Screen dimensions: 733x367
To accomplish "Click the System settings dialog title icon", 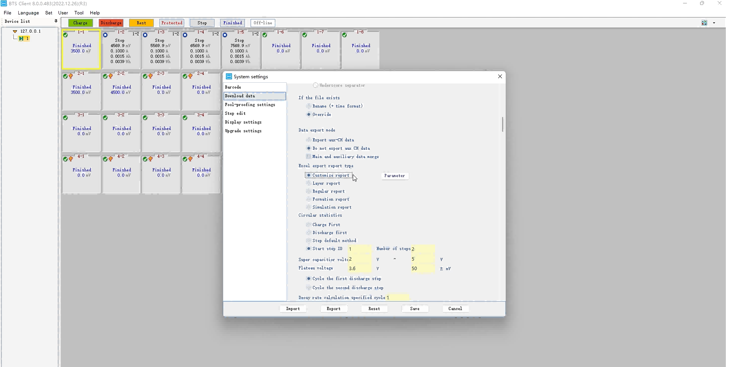I will (x=229, y=76).
